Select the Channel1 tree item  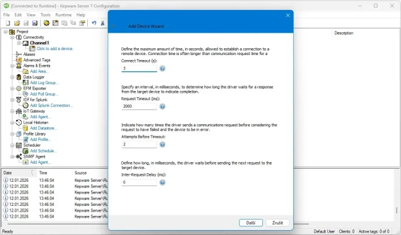39,43
